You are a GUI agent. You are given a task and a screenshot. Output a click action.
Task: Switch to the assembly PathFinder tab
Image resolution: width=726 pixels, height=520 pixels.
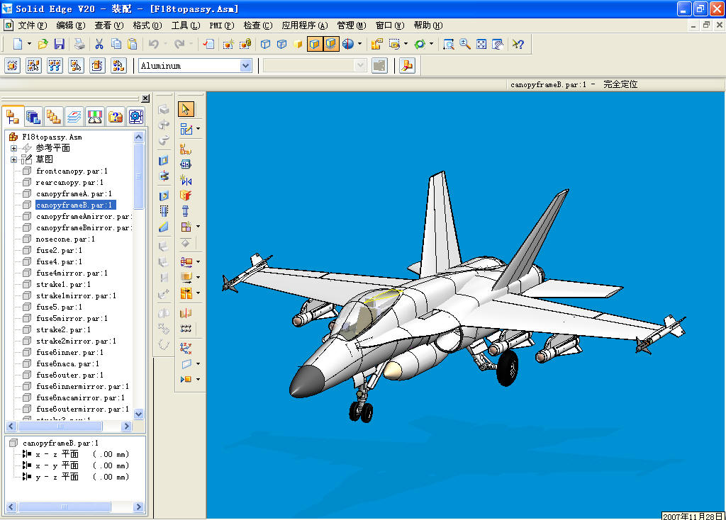[13, 117]
